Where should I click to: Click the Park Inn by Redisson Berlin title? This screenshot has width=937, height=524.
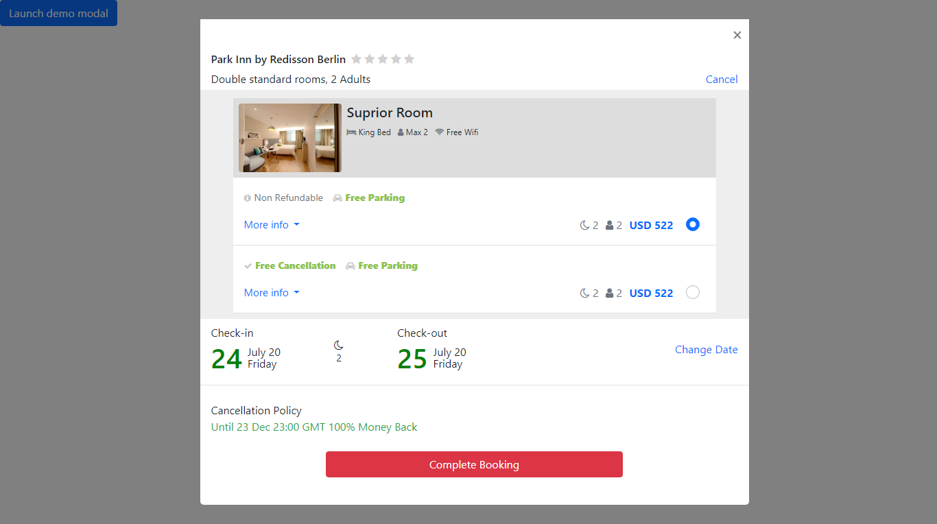tap(278, 59)
